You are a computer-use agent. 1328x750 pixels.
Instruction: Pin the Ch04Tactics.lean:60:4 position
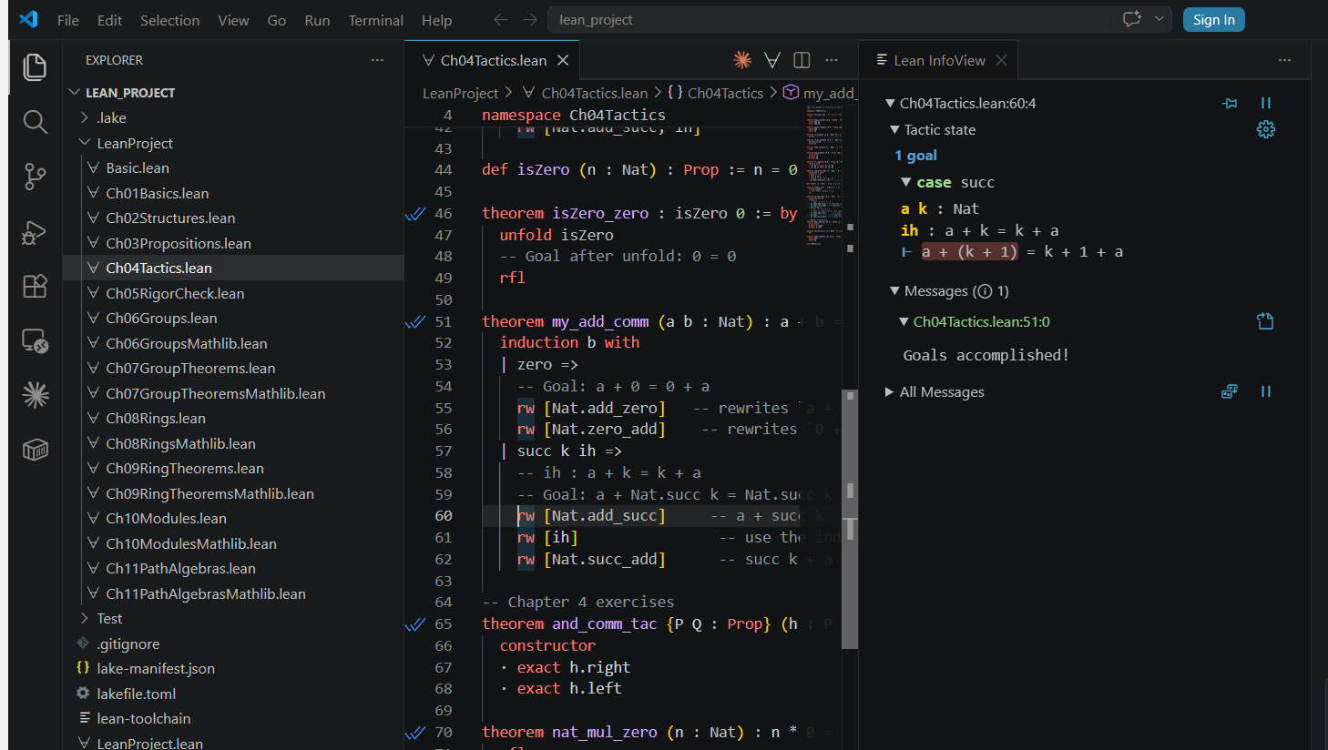(1230, 103)
